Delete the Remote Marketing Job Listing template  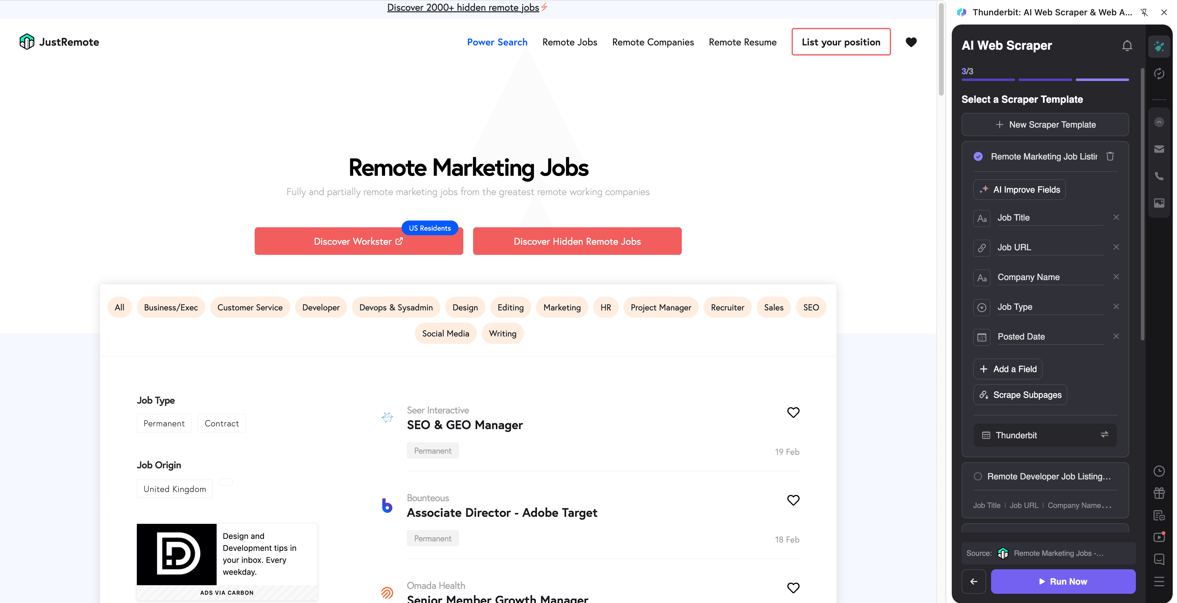pos(1111,156)
